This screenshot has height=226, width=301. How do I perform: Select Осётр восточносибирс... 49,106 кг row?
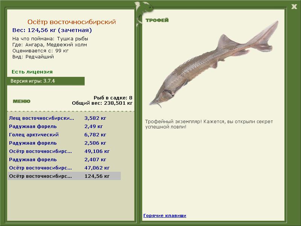pos(64,151)
